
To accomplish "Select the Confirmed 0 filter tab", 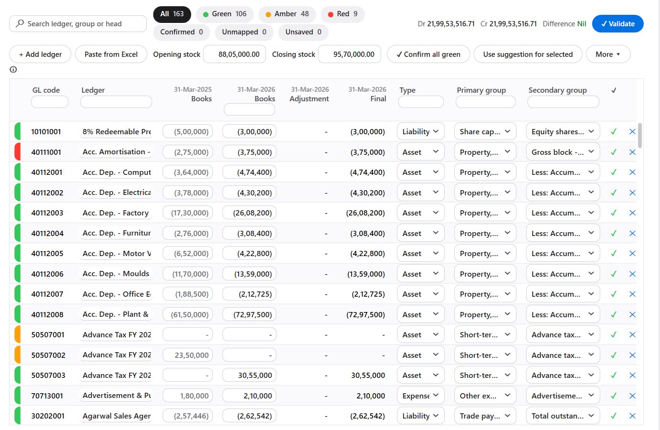I will click(x=182, y=32).
